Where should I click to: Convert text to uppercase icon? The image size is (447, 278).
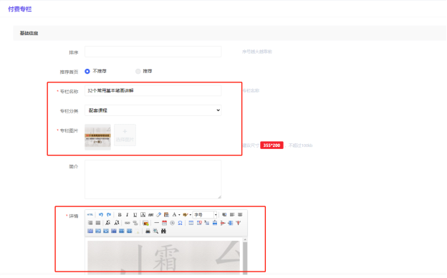[x=107, y=223]
